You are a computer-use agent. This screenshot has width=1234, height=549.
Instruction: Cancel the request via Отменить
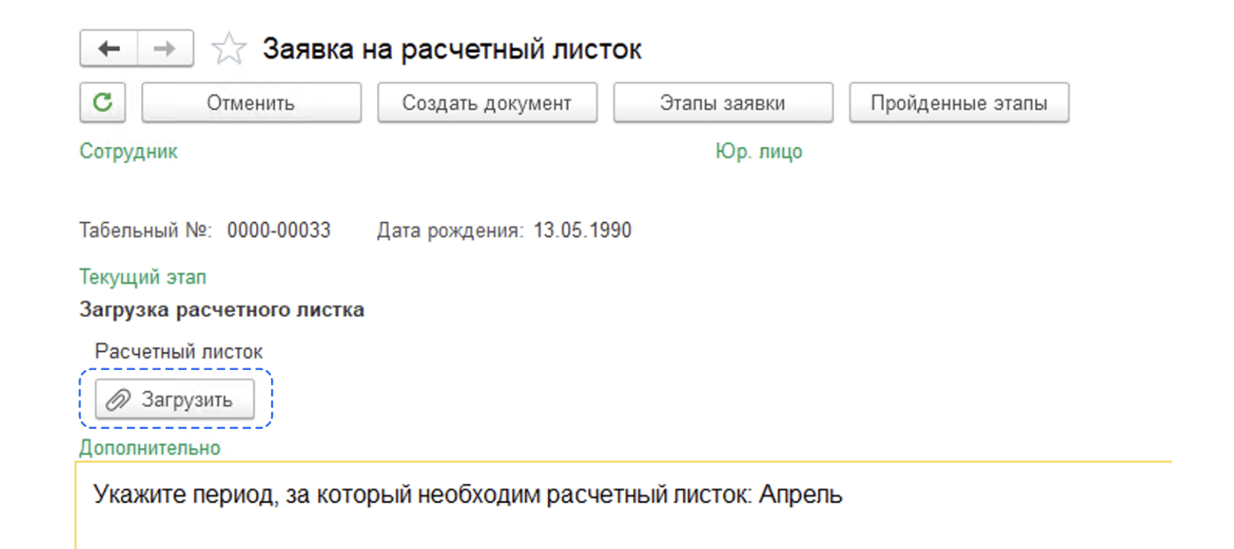click(x=252, y=102)
